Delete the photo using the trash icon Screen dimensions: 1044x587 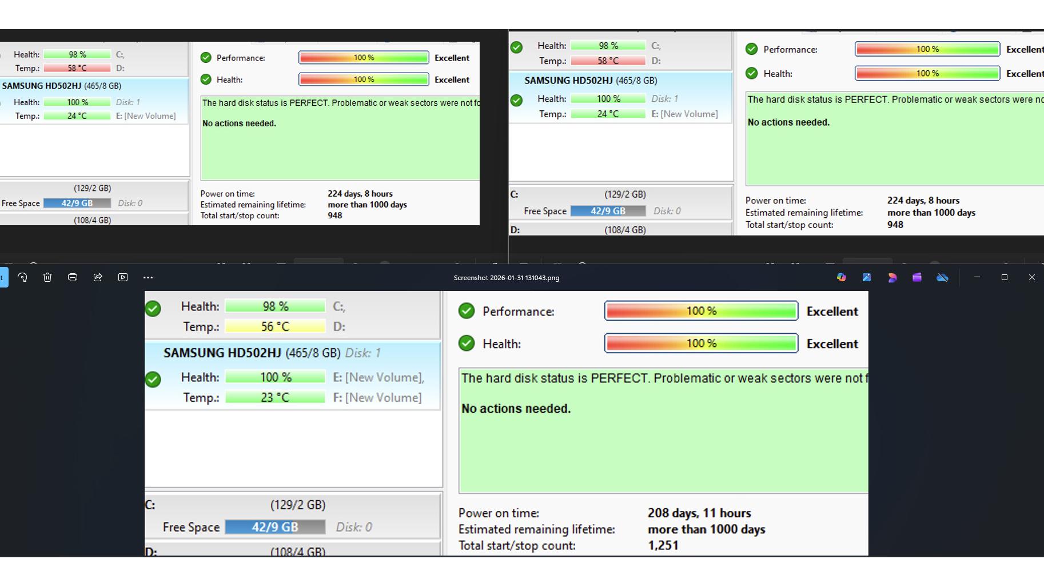point(47,277)
